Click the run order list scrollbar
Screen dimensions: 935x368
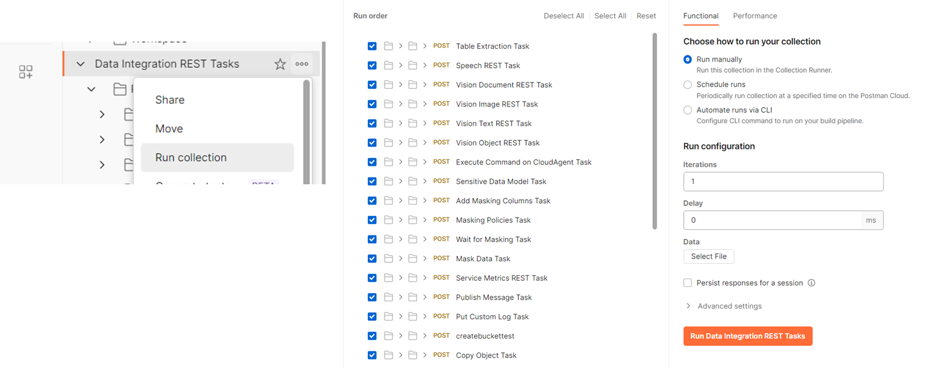pos(654,131)
